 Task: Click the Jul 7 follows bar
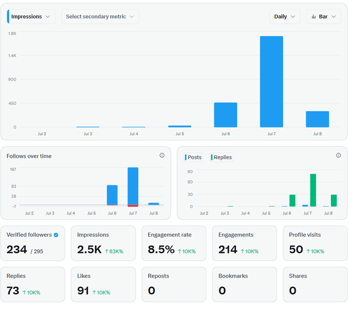(x=133, y=186)
